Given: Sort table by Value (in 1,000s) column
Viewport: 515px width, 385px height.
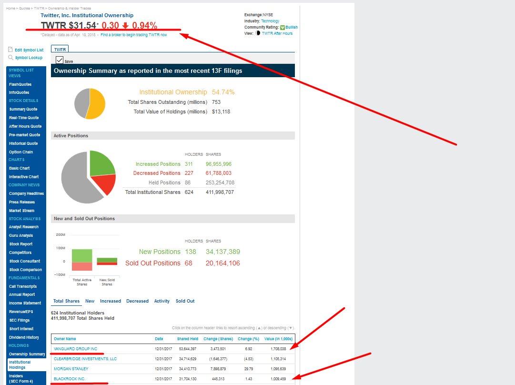Looking at the screenshot, I should point(279,339).
